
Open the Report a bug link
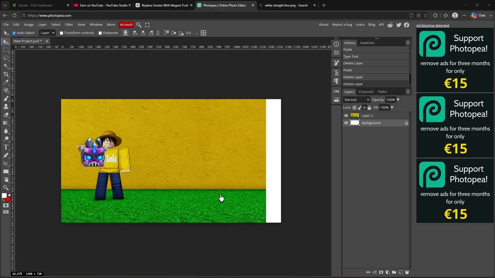(342, 25)
